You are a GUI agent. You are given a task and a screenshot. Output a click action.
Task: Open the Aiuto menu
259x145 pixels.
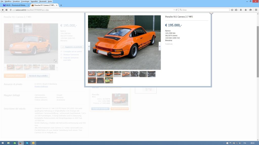[x=50, y=1]
